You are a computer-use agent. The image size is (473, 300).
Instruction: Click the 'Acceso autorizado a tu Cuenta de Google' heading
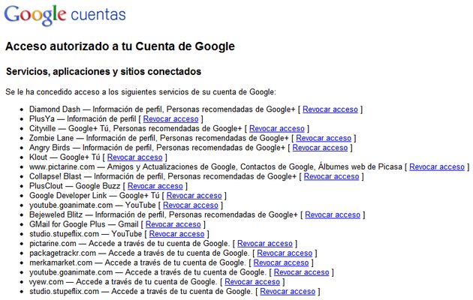click(120, 46)
